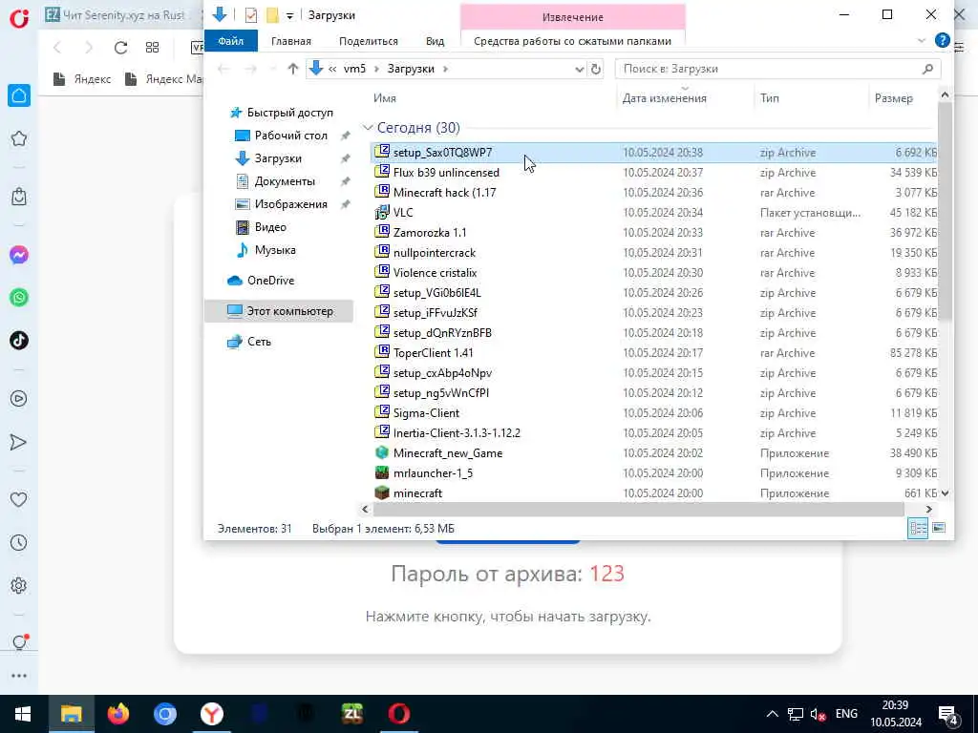
Task: Sort files by Тип column header
Action: click(770, 98)
